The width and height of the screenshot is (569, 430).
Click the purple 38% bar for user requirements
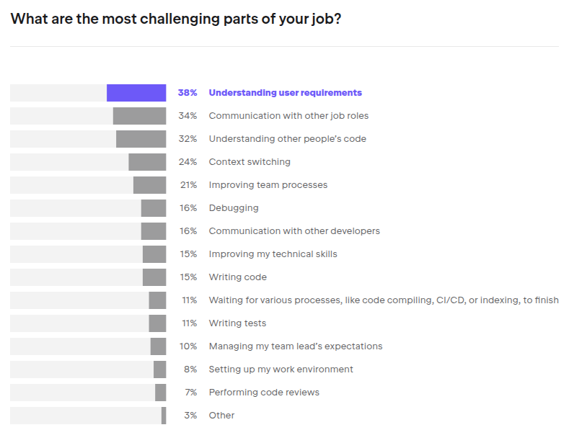point(136,93)
